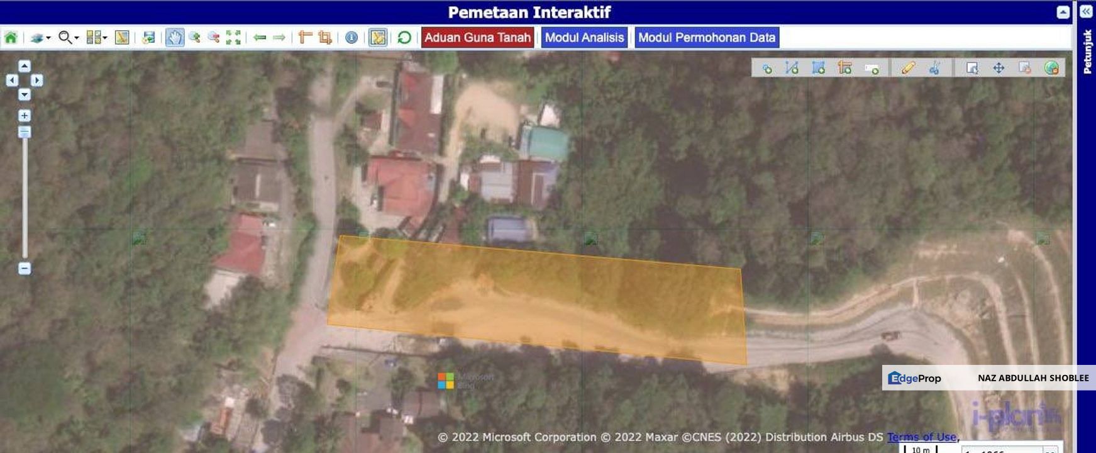Select the add text label tool
Image resolution: width=1096 pixels, height=453 pixels.
[x=872, y=69]
